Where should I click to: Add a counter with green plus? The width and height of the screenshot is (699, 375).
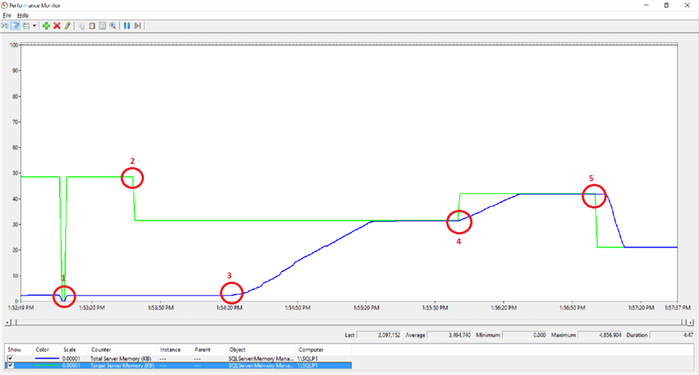pos(46,26)
